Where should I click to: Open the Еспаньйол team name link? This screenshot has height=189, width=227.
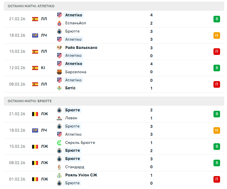[x=75, y=23]
